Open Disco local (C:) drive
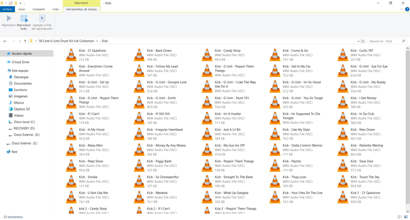Viewport: 410px width, 220px height. point(24,122)
